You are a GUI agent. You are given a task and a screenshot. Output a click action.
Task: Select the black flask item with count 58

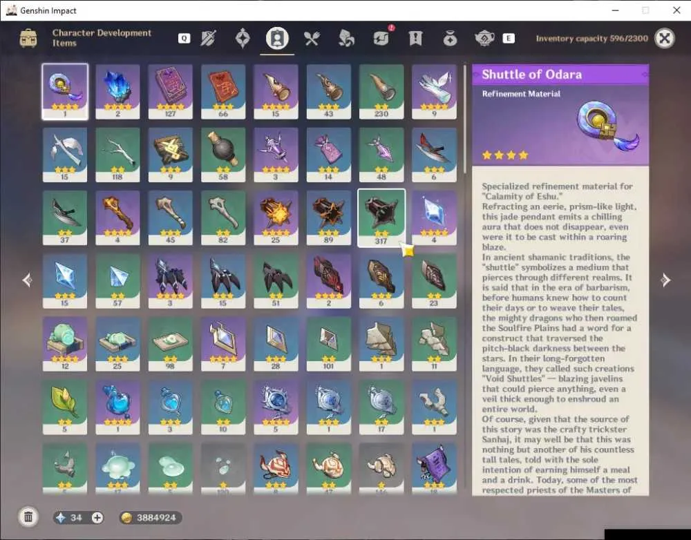coord(223,155)
